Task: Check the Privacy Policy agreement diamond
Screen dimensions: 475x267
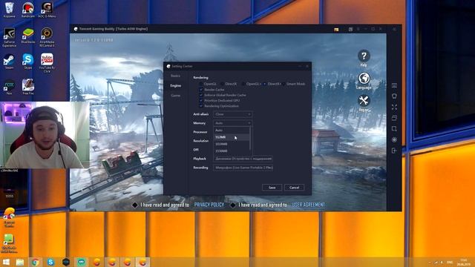Action: 135,205
